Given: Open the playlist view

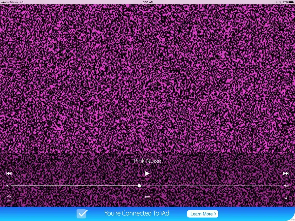Looking at the screenshot, I should tap(147, 197).
